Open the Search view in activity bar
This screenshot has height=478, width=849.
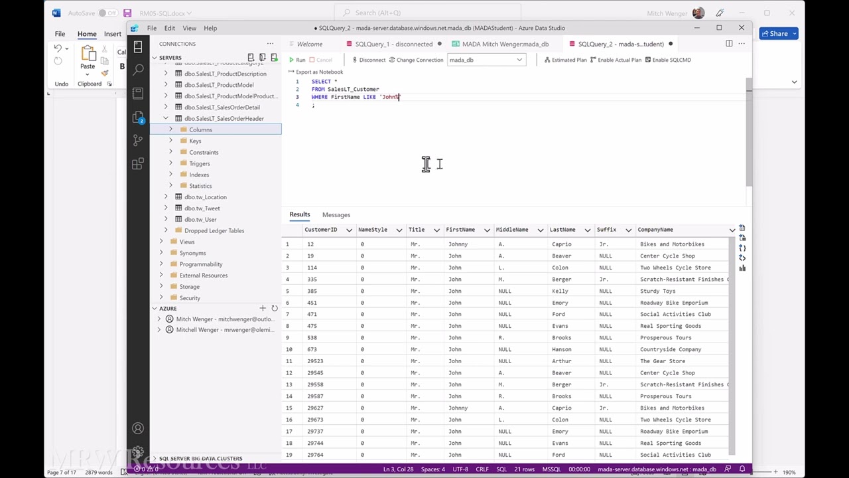(x=138, y=70)
